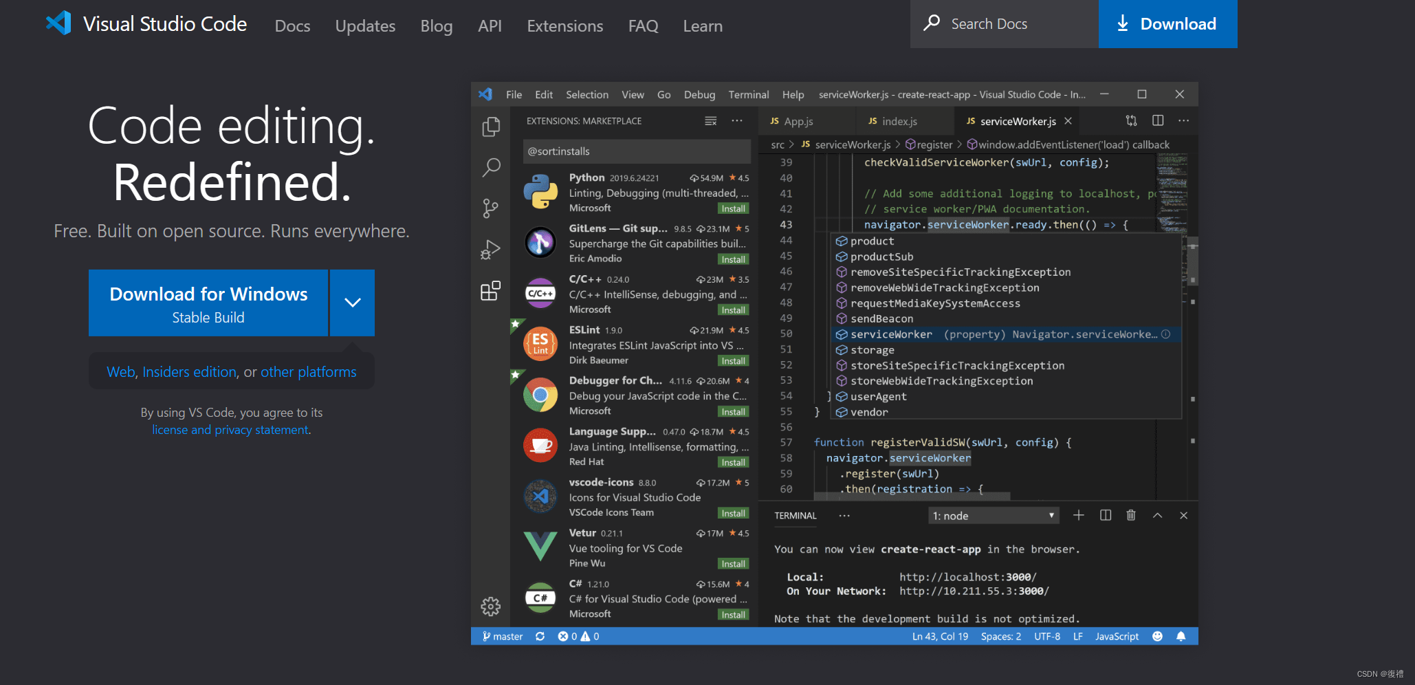This screenshot has height=685, width=1415.
Task: Click the register breadcrumb segment
Action: click(930, 144)
